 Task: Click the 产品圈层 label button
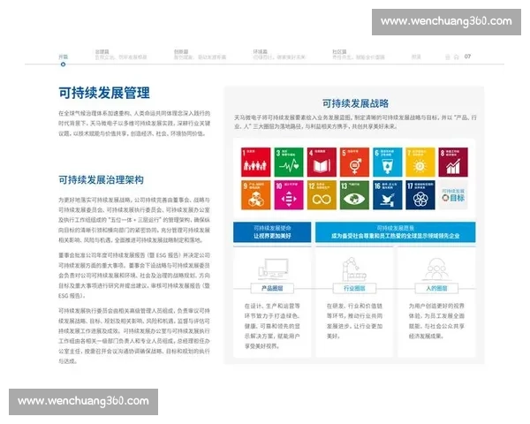[x=271, y=289]
